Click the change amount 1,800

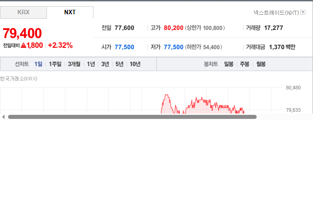click(x=35, y=45)
